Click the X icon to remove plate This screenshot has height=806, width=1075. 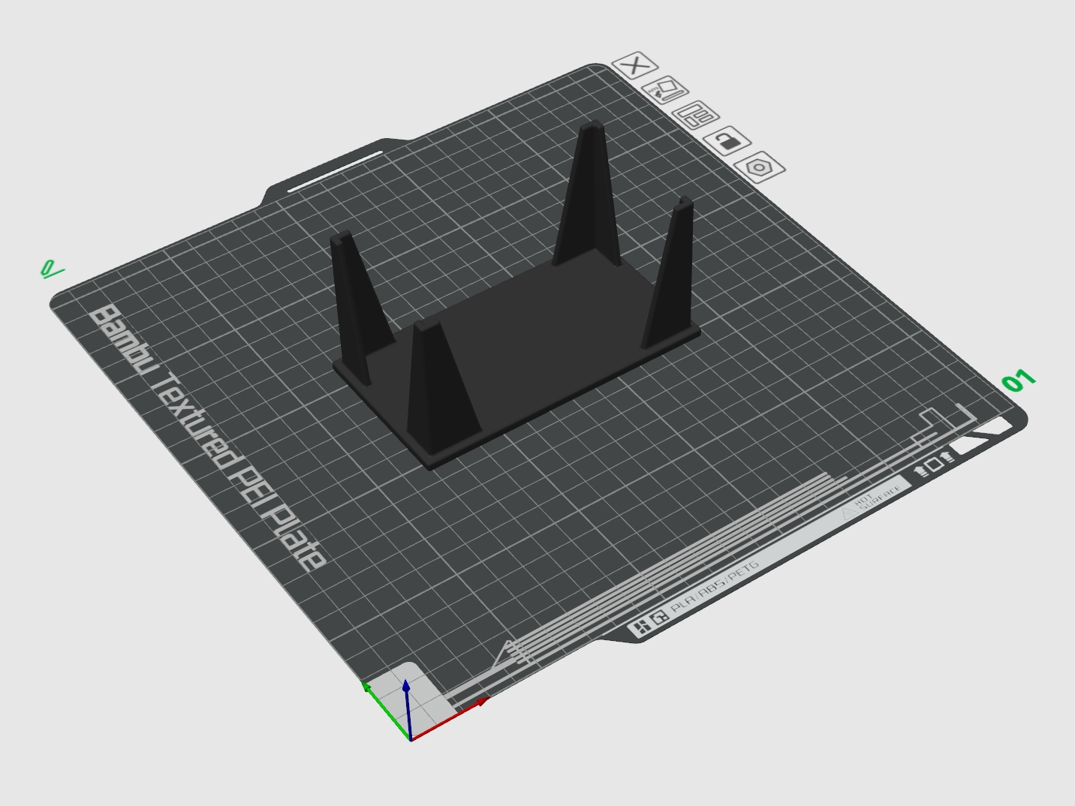(635, 65)
